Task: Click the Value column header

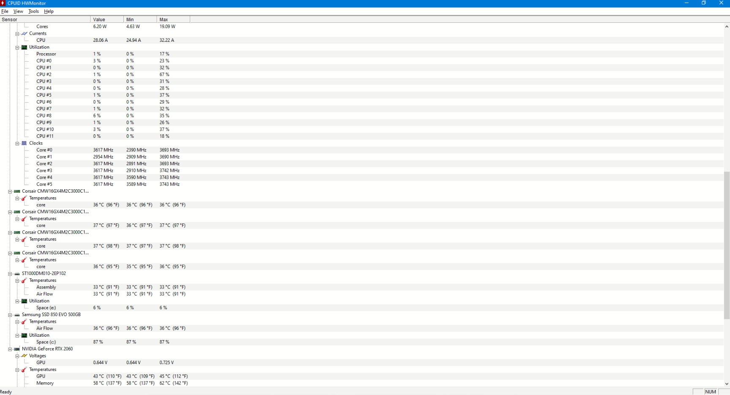Action: click(x=107, y=19)
